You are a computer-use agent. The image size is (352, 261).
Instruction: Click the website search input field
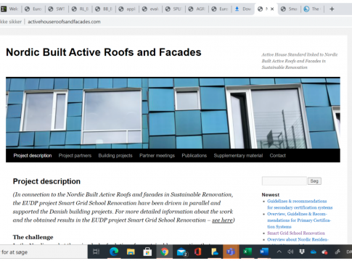285,181
